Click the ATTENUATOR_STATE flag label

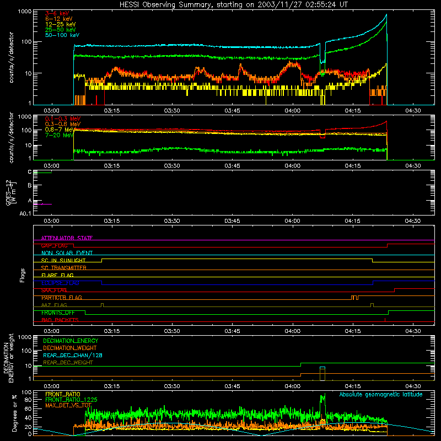click(67, 238)
